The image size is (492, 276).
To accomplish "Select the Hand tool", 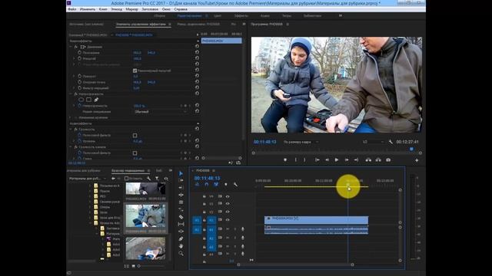I will (181, 246).
